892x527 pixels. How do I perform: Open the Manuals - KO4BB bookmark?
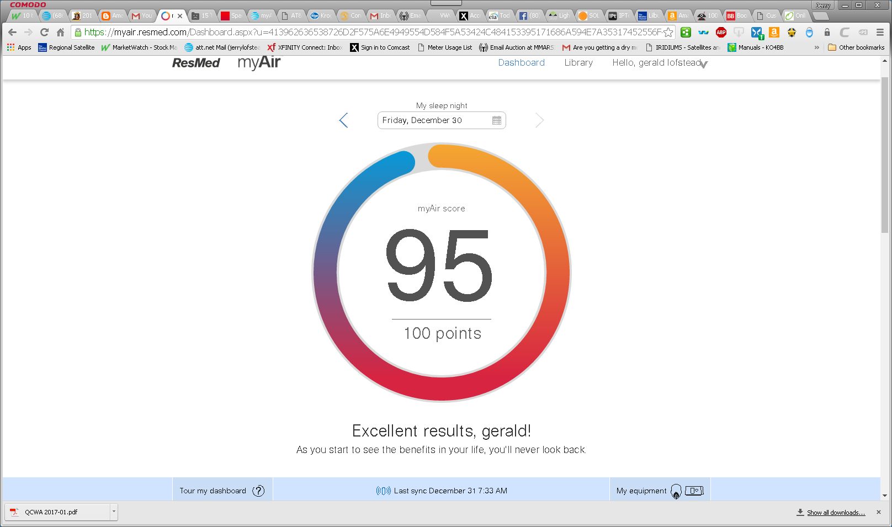[756, 47]
